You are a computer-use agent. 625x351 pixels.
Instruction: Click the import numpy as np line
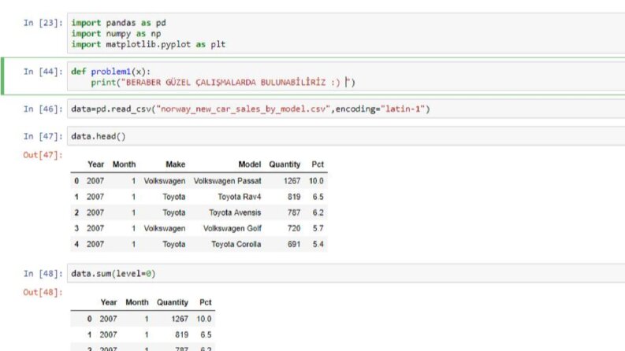pyautogui.click(x=116, y=34)
